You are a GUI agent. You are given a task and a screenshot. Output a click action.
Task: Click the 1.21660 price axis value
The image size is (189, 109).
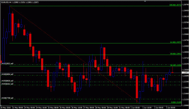pyautogui.click(x=186, y=94)
